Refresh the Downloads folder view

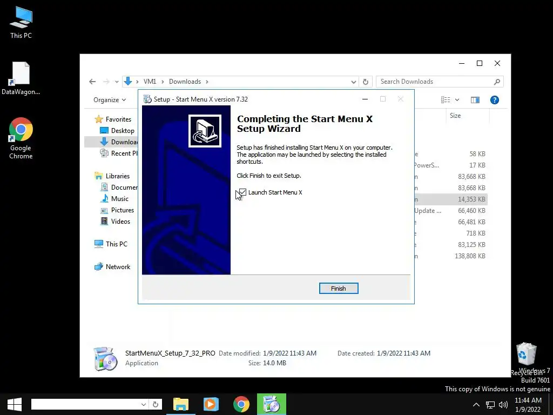366,82
